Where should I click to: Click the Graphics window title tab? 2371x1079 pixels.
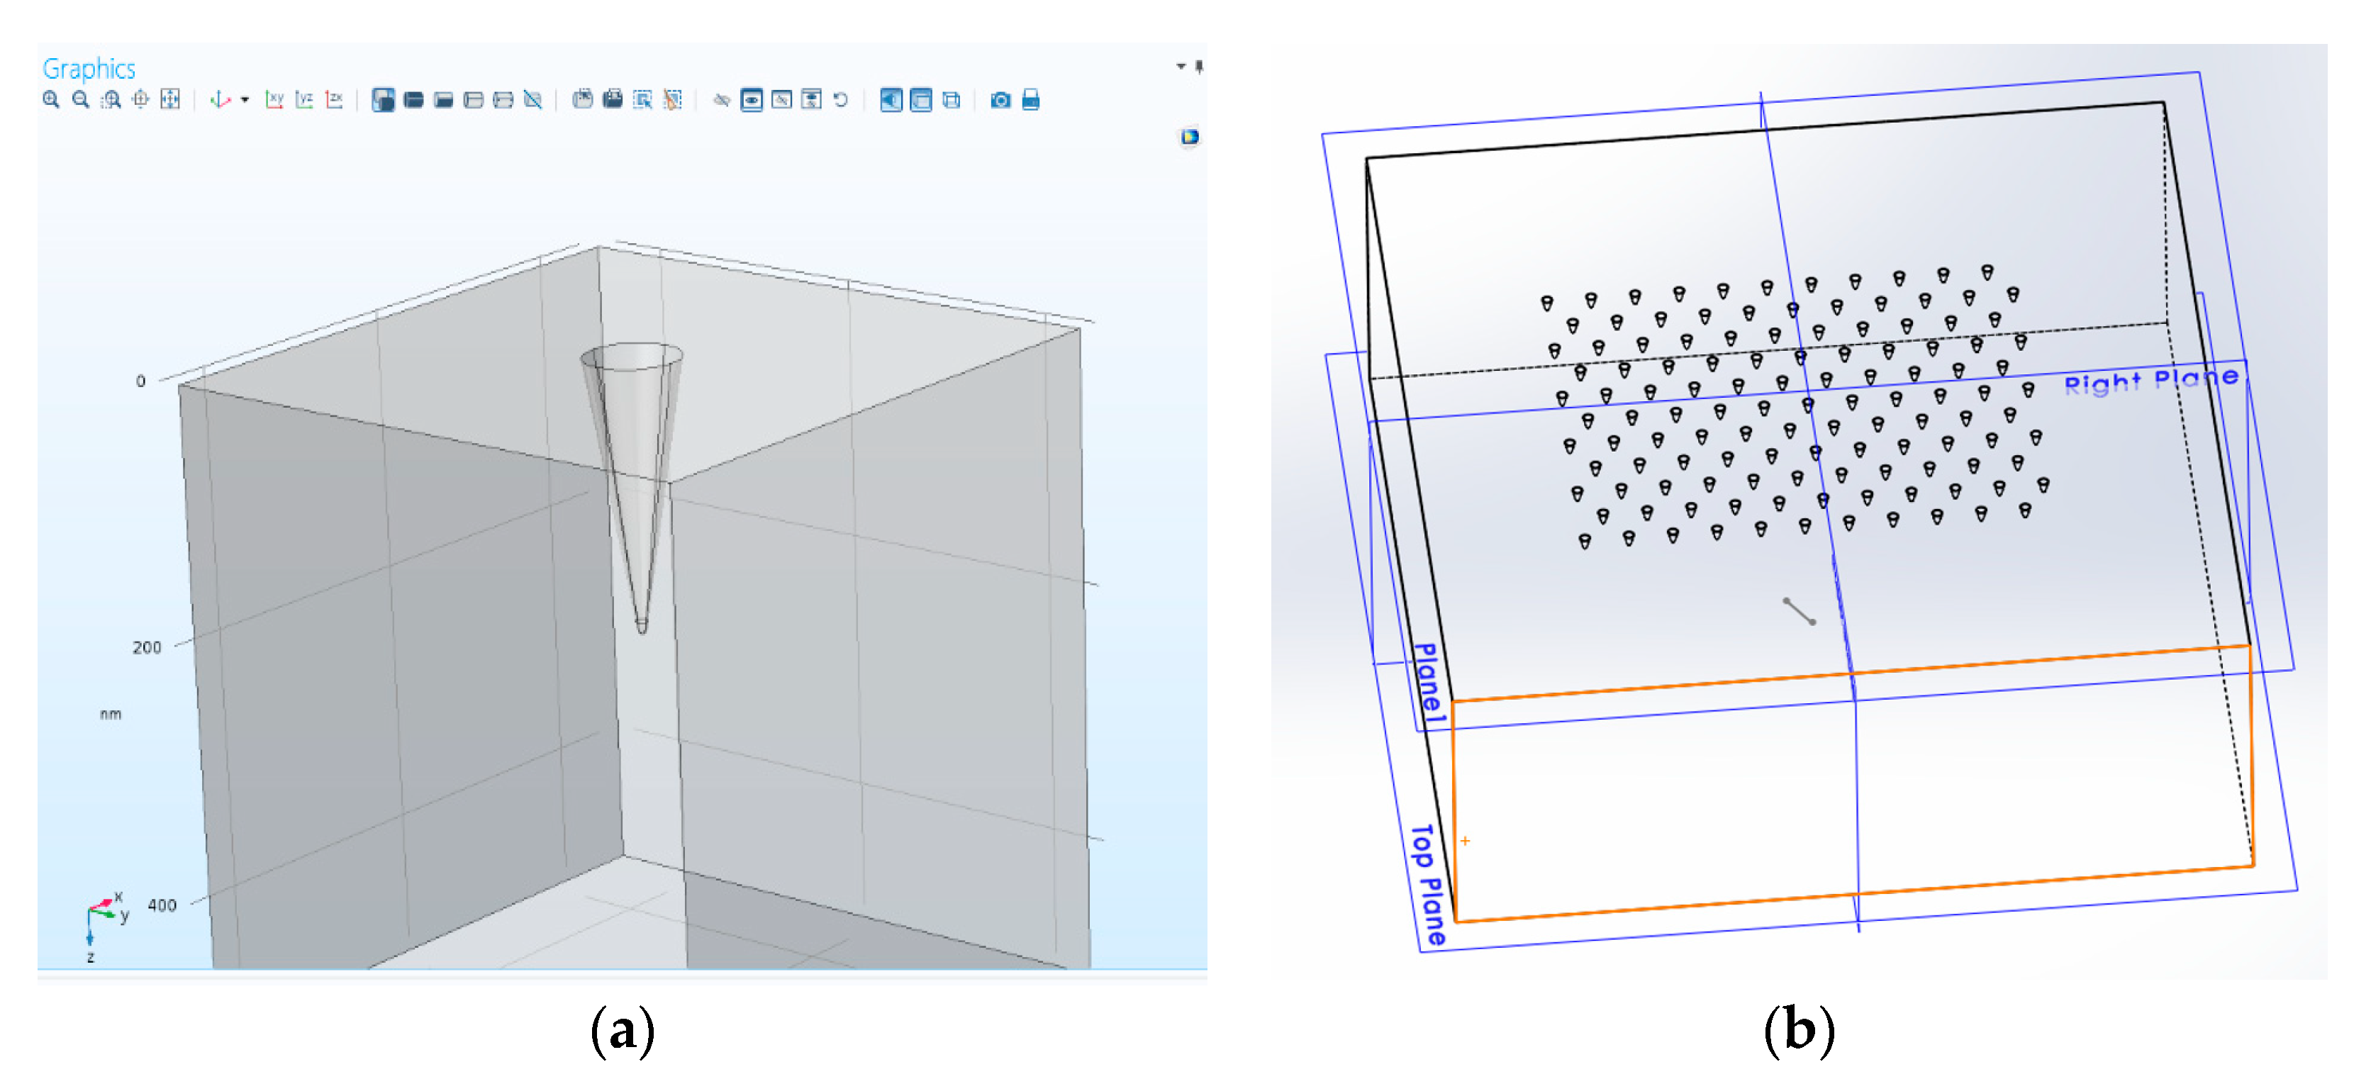tap(89, 69)
